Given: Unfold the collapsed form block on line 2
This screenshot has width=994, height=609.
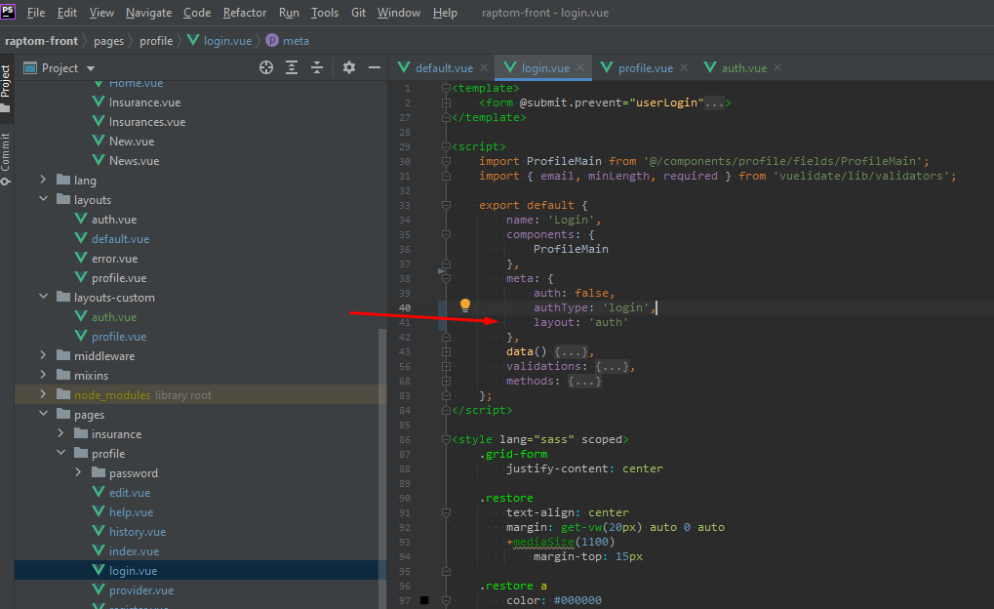Looking at the screenshot, I should [x=447, y=102].
